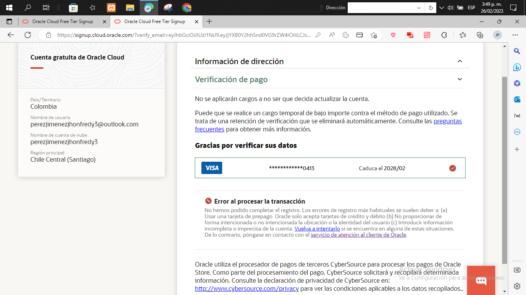Image resolution: width=526 pixels, height=295 pixels.
Task: Select the VISA card ending 0413
Action: [x=330, y=168]
